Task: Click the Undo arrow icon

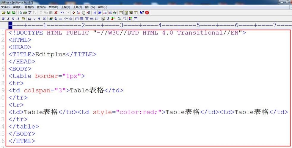Action: [62, 13]
